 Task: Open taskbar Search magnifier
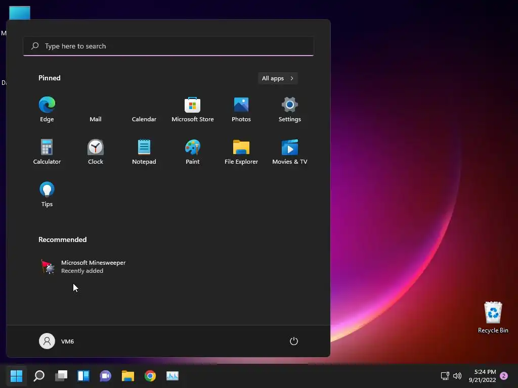click(x=39, y=376)
